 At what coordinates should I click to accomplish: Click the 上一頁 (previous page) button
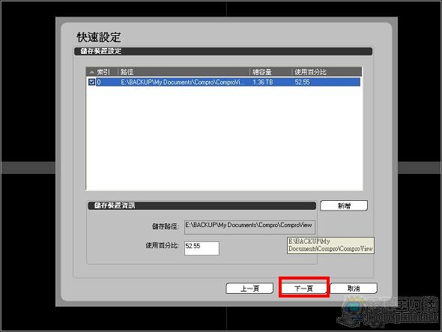pyautogui.click(x=249, y=289)
